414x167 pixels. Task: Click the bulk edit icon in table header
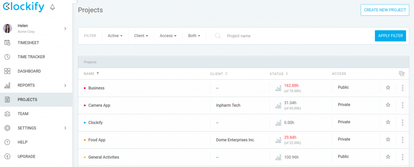tap(401, 74)
